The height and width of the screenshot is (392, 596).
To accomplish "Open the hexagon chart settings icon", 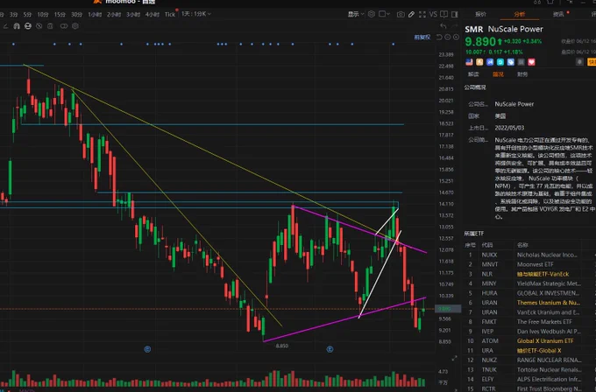I will (372, 14).
